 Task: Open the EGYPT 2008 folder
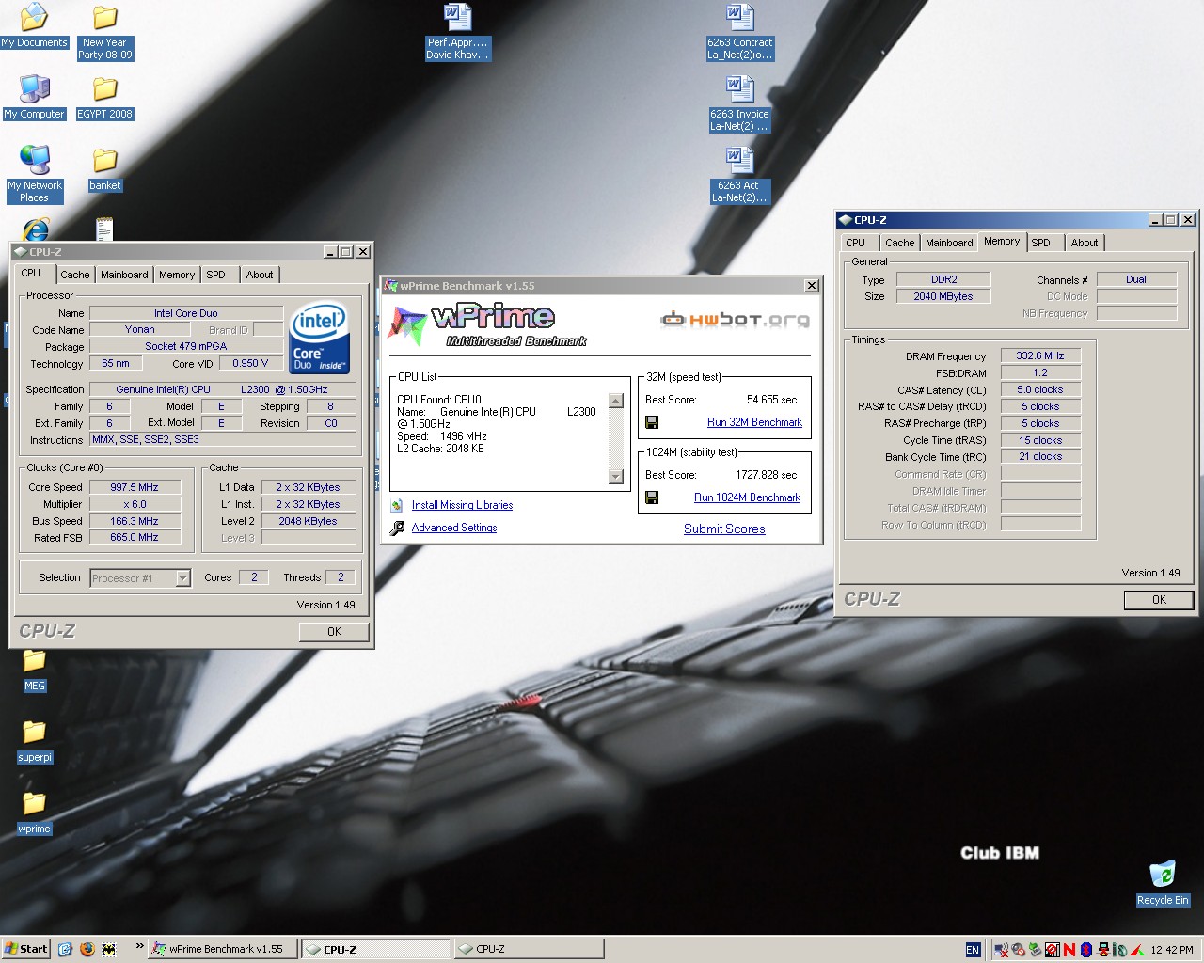(x=105, y=98)
